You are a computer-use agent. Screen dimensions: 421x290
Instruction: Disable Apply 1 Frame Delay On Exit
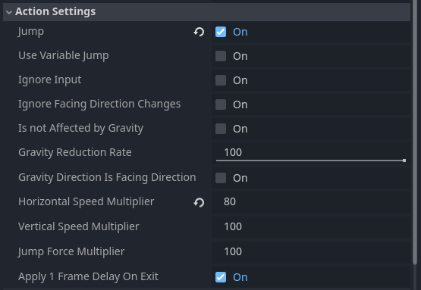pyautogui.click(x=221, y=277)
